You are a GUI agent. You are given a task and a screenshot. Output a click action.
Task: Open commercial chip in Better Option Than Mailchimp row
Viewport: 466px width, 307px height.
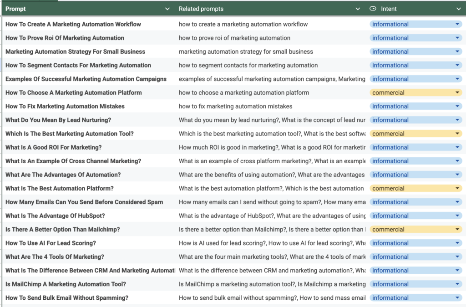(457, 230)
